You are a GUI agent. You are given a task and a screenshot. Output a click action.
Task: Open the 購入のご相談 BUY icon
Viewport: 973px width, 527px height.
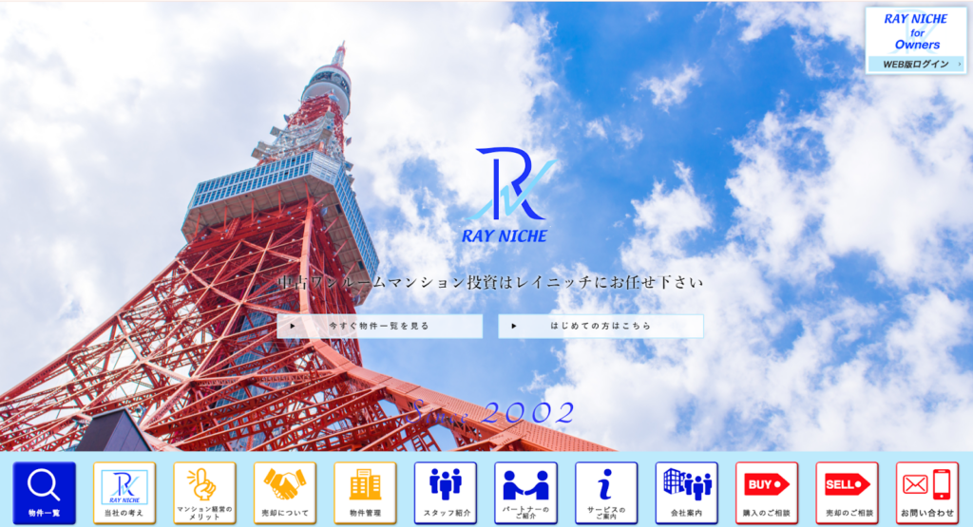767,493
